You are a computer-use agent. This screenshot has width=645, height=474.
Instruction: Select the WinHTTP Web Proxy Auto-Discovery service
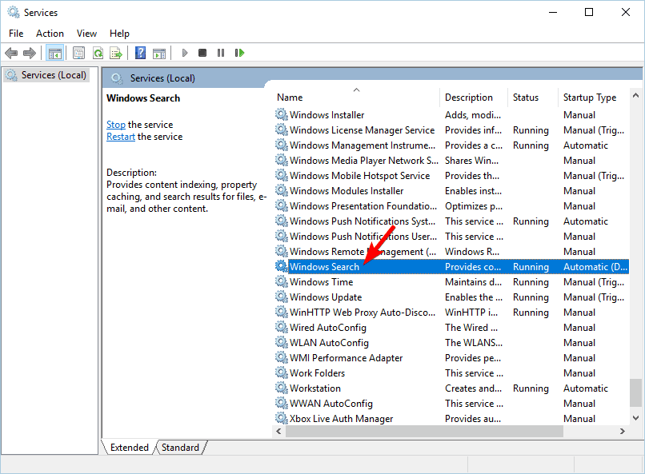coord(451,313)
